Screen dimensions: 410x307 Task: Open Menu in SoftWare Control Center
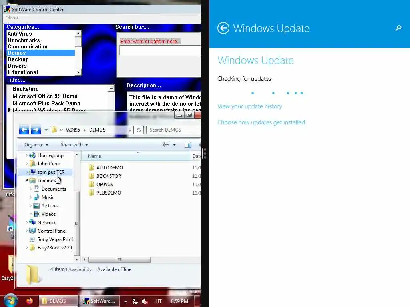12,18
